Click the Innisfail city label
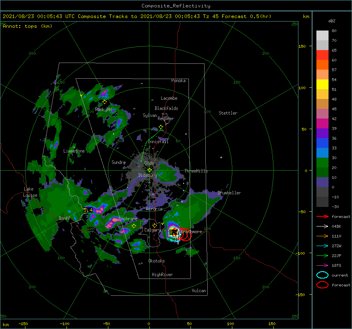 point(158,142)
